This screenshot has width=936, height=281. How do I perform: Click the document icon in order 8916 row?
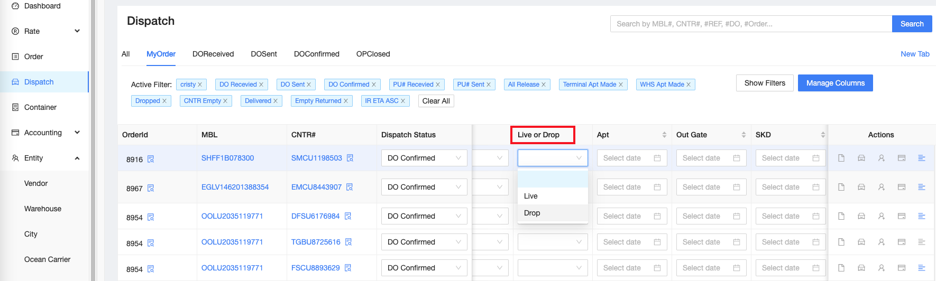coord(841,158)
